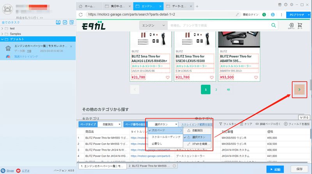Image resolution: width=312 pixels, height=174 pixels.
Task: Close the エンジンのカーパーツ一覧 task in the sidebar
Action: (71, 46)
